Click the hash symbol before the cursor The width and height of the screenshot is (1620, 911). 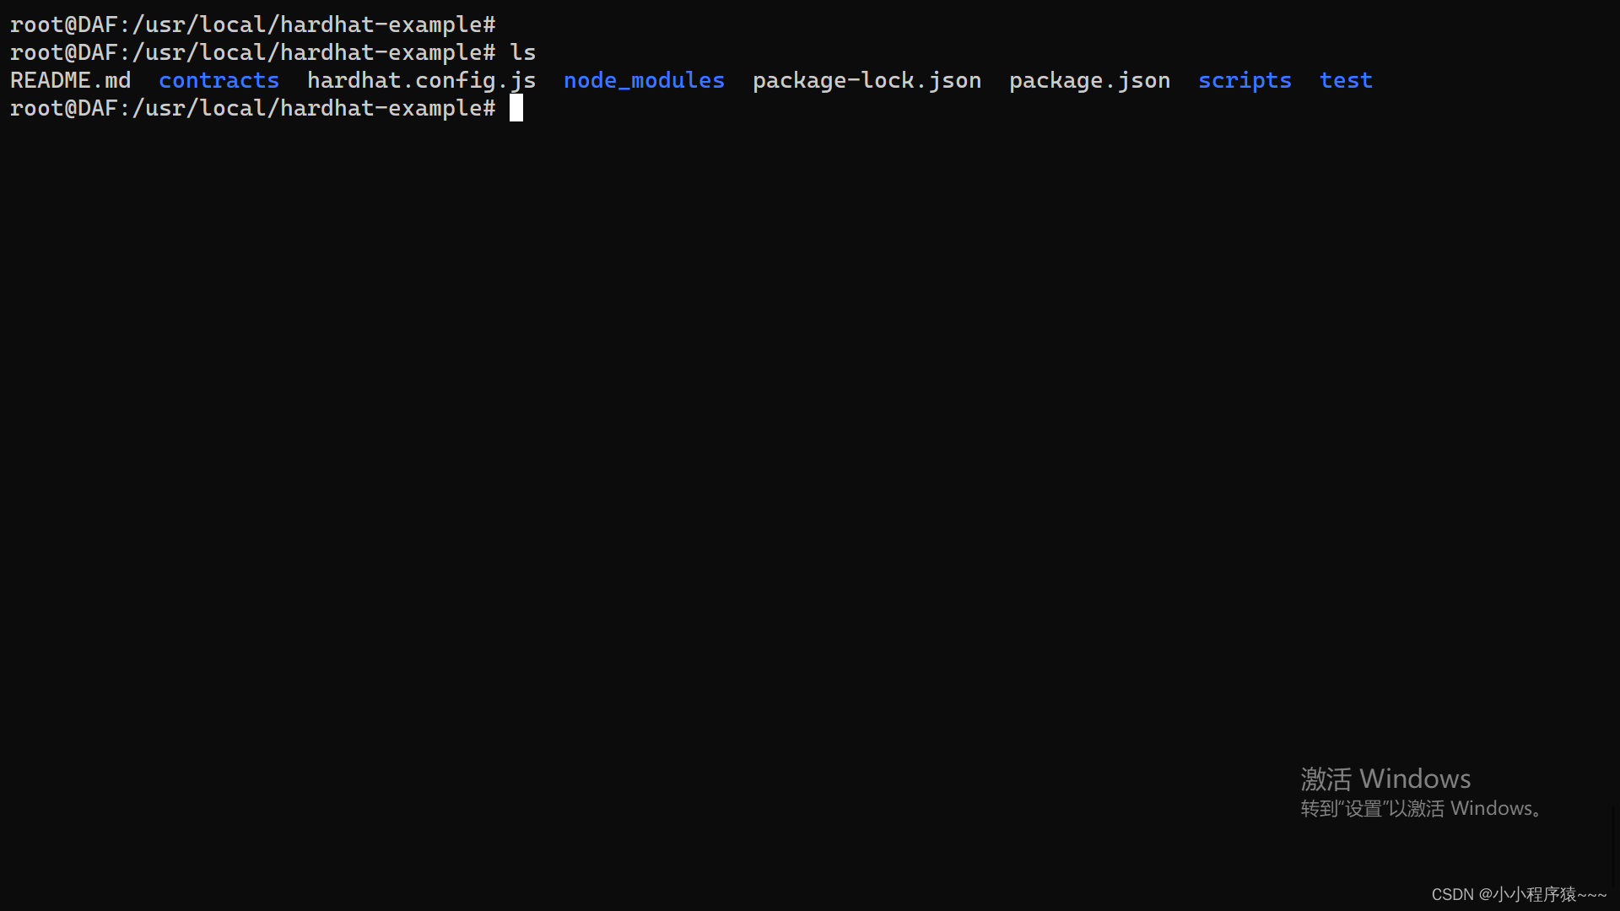coord(489,108)
